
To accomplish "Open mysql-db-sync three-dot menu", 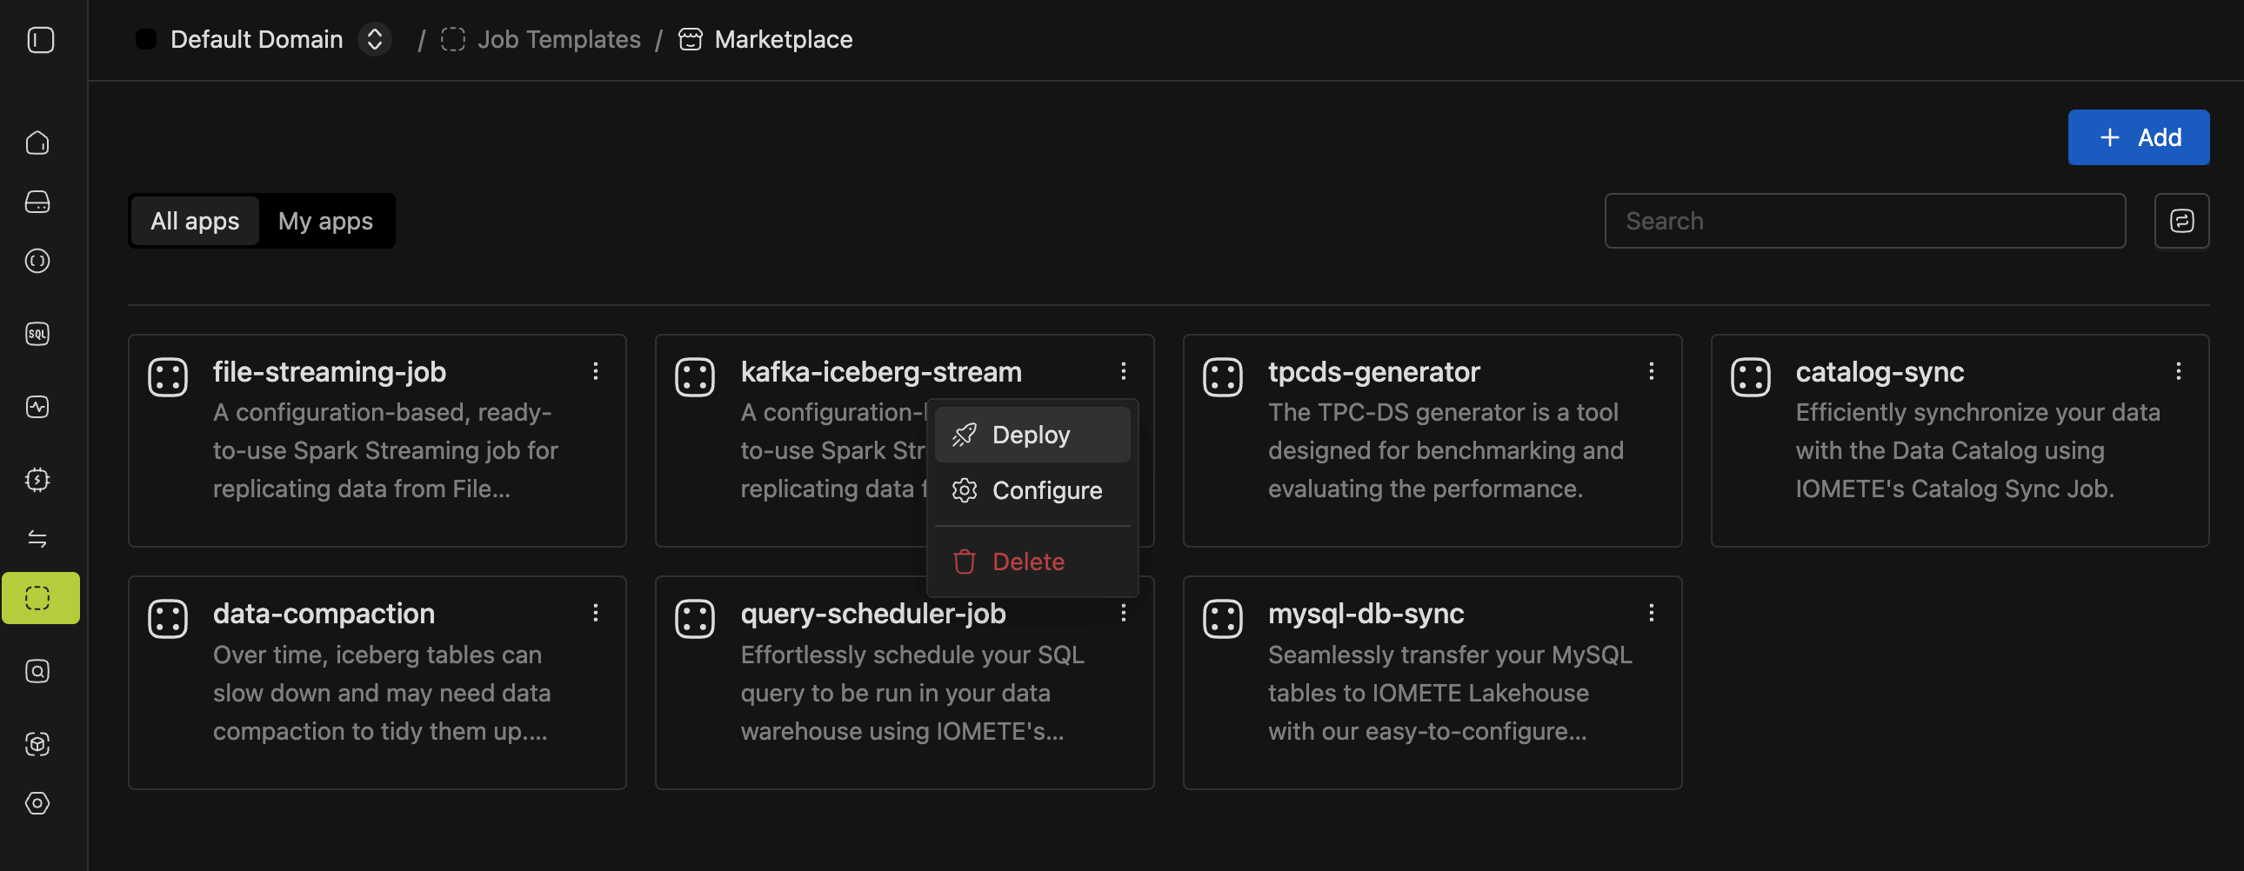I will (1651, 613).
